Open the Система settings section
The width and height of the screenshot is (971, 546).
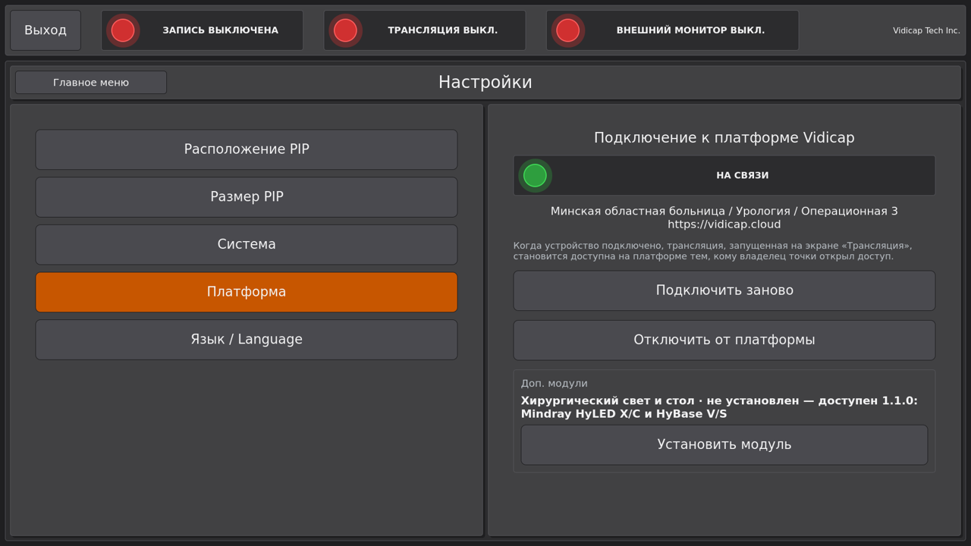pyautogui.click(x=247, y=244)
